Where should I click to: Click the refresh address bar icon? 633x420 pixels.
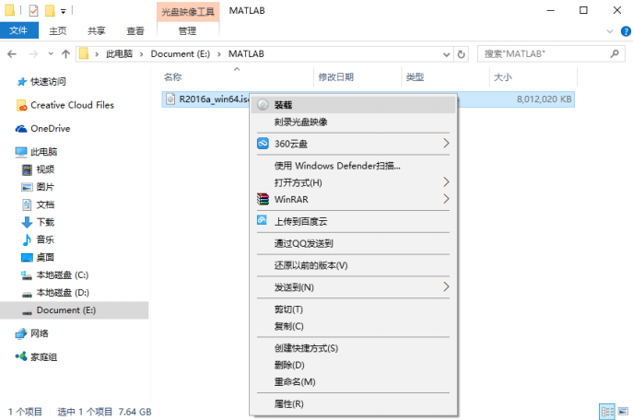(x=461, y=54)
